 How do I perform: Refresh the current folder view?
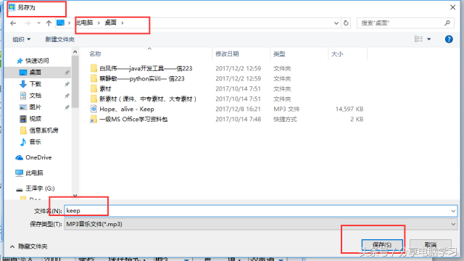(346, 23)
